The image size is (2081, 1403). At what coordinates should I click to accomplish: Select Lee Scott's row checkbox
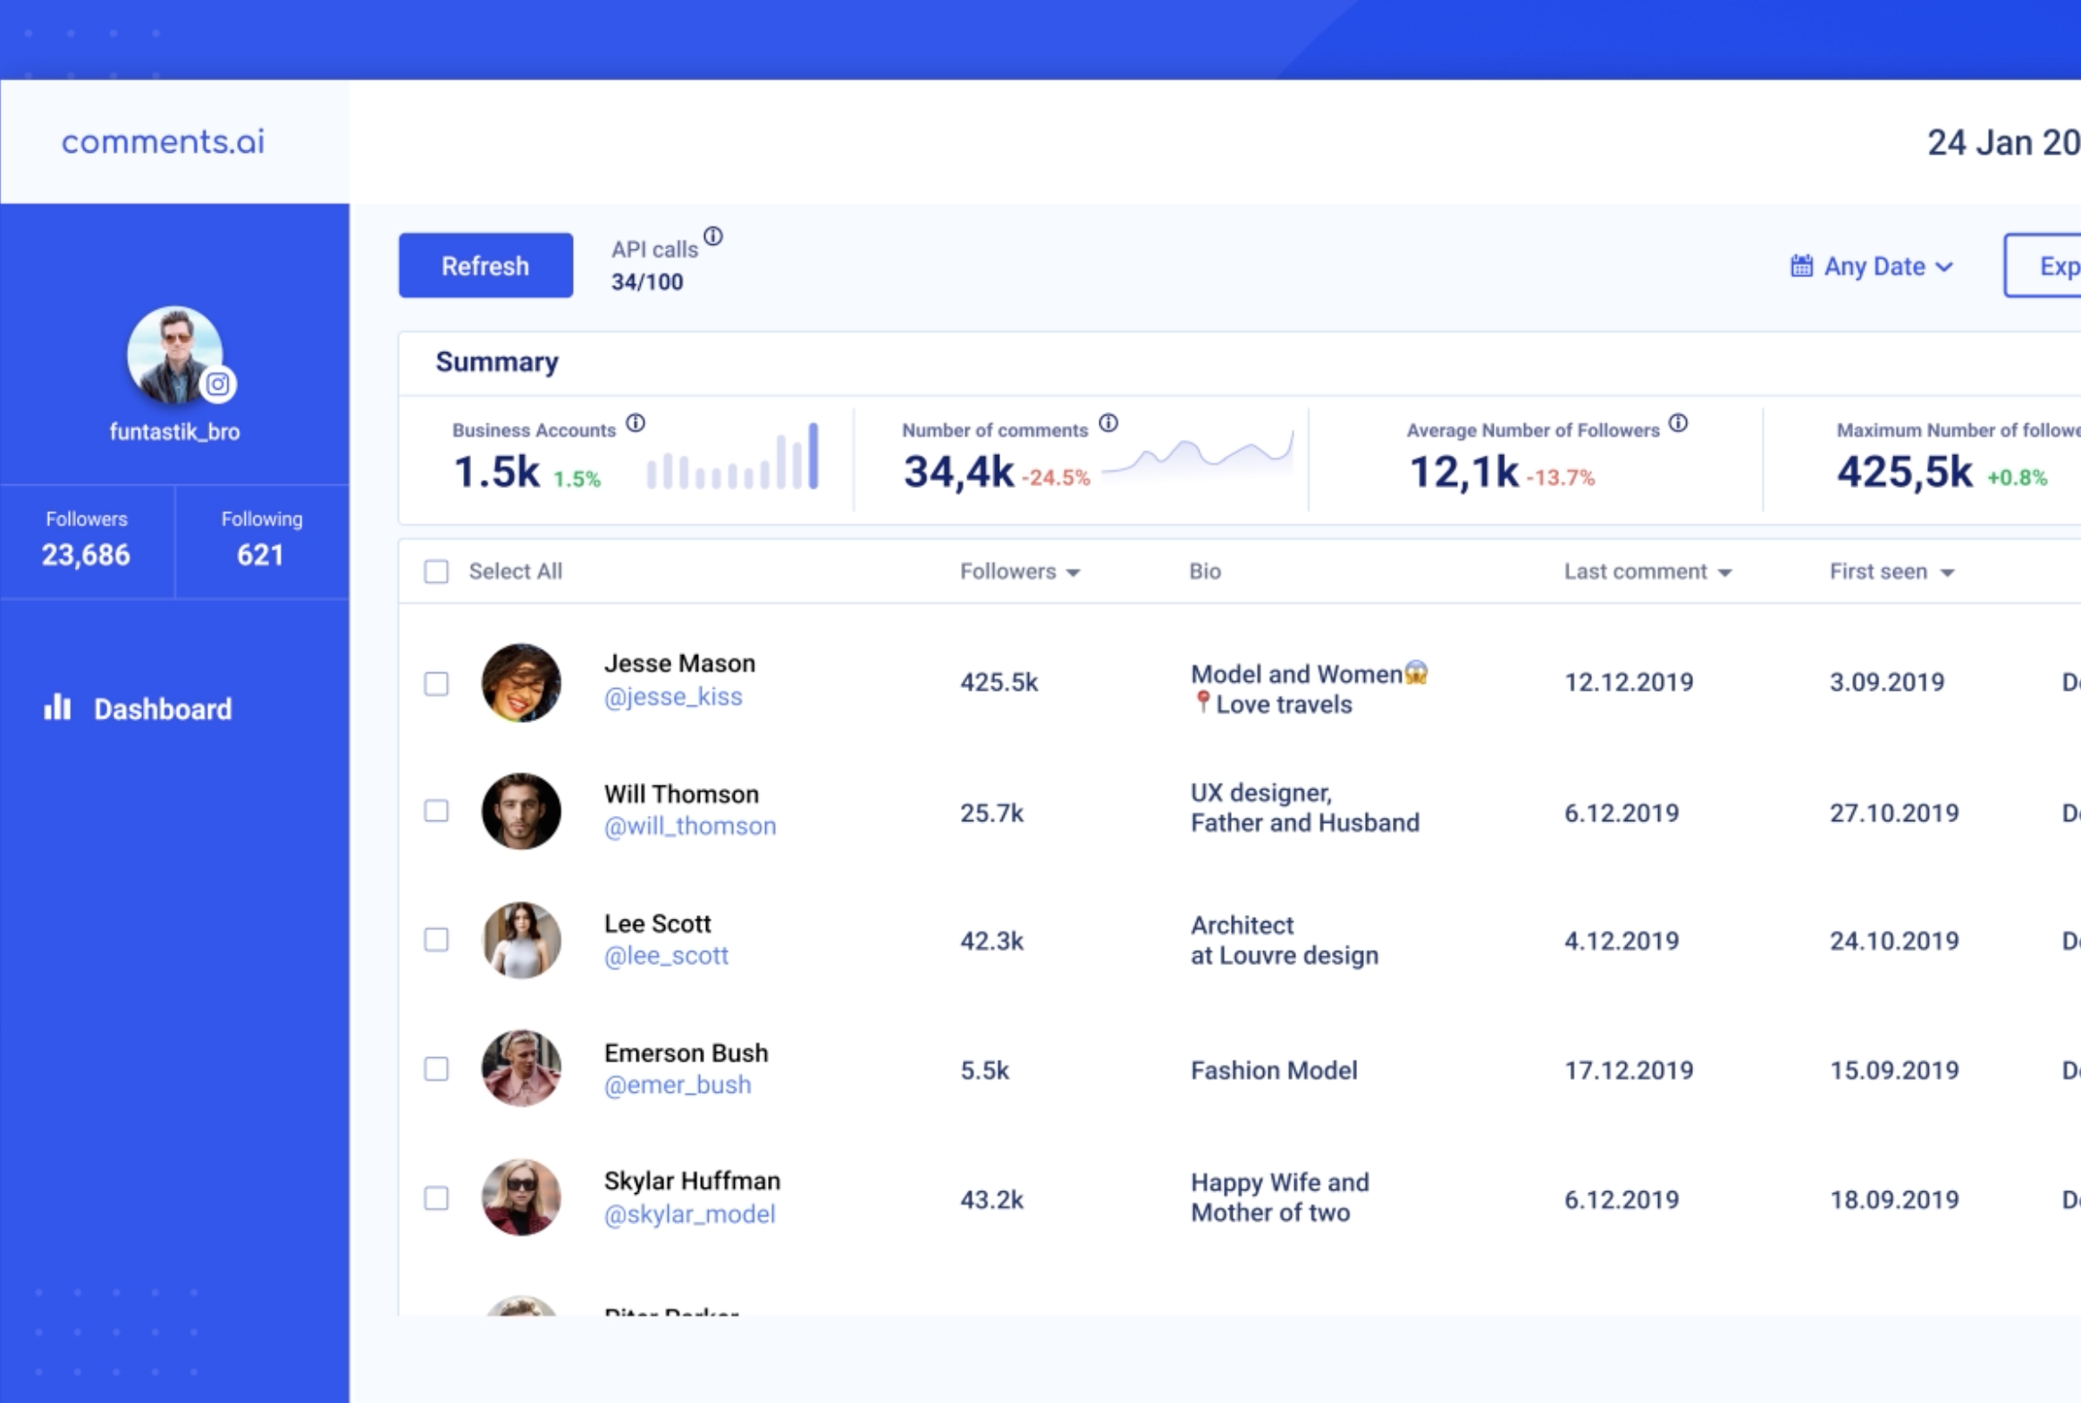436,939
